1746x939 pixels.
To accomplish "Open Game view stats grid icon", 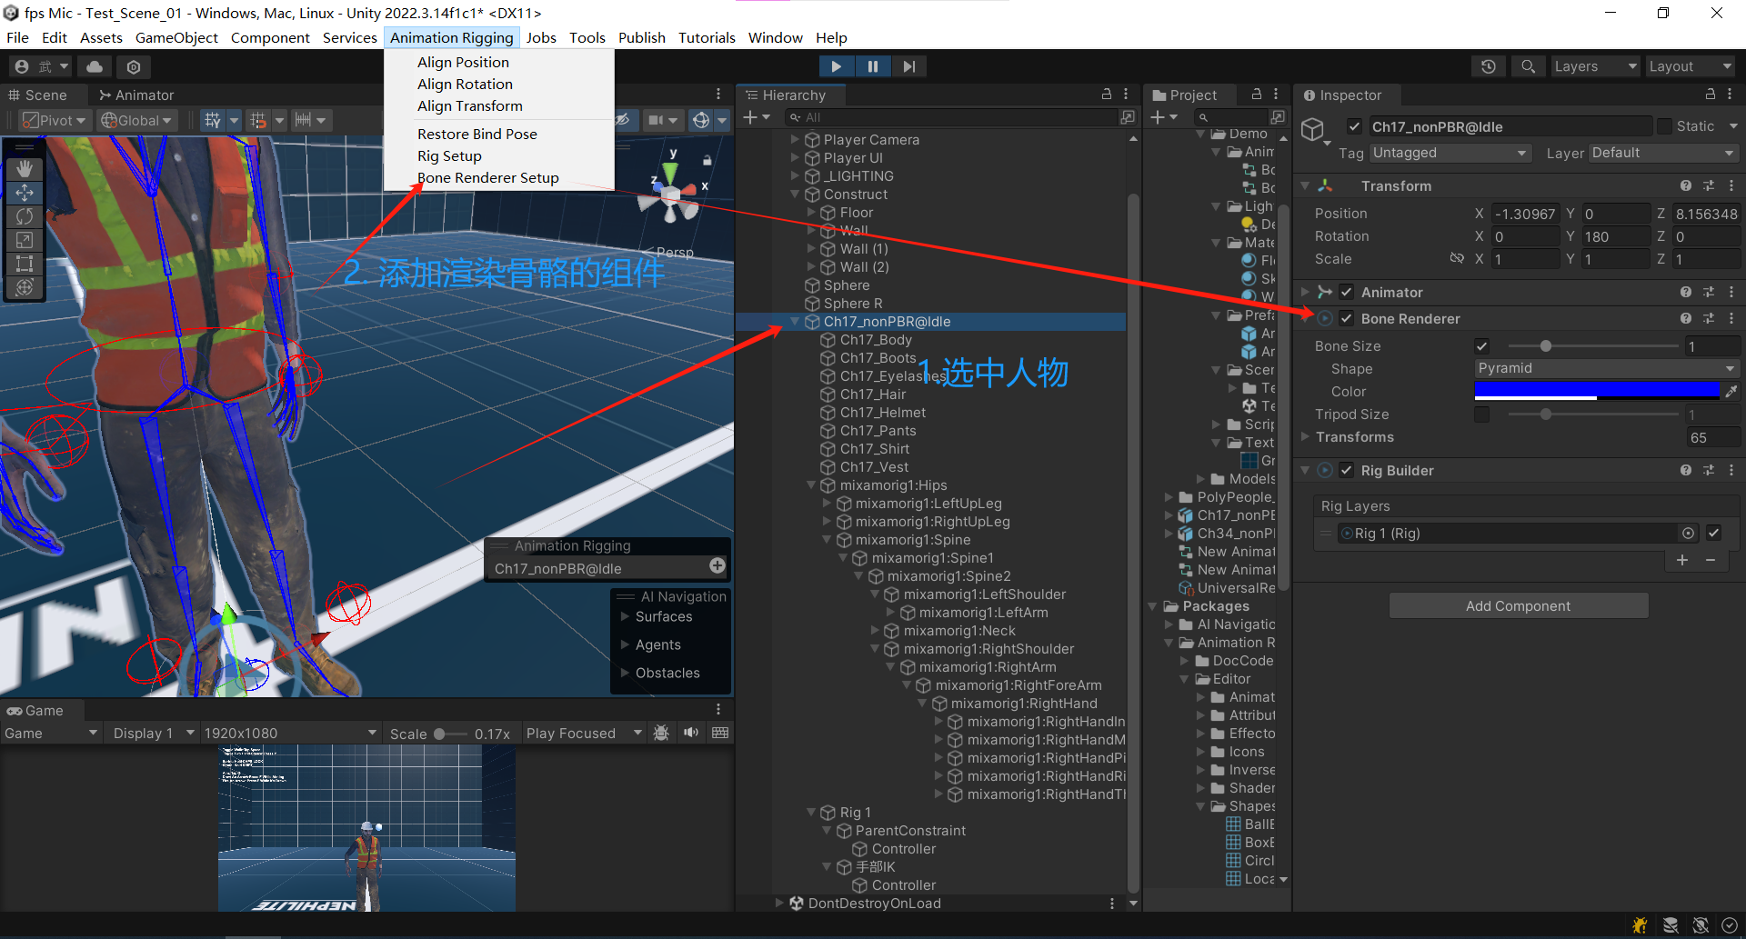I will 720,733.
